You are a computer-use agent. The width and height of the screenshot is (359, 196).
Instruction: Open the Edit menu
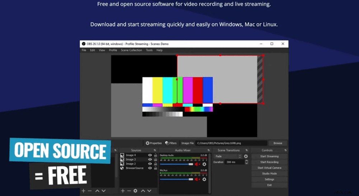tap(92, 50)
